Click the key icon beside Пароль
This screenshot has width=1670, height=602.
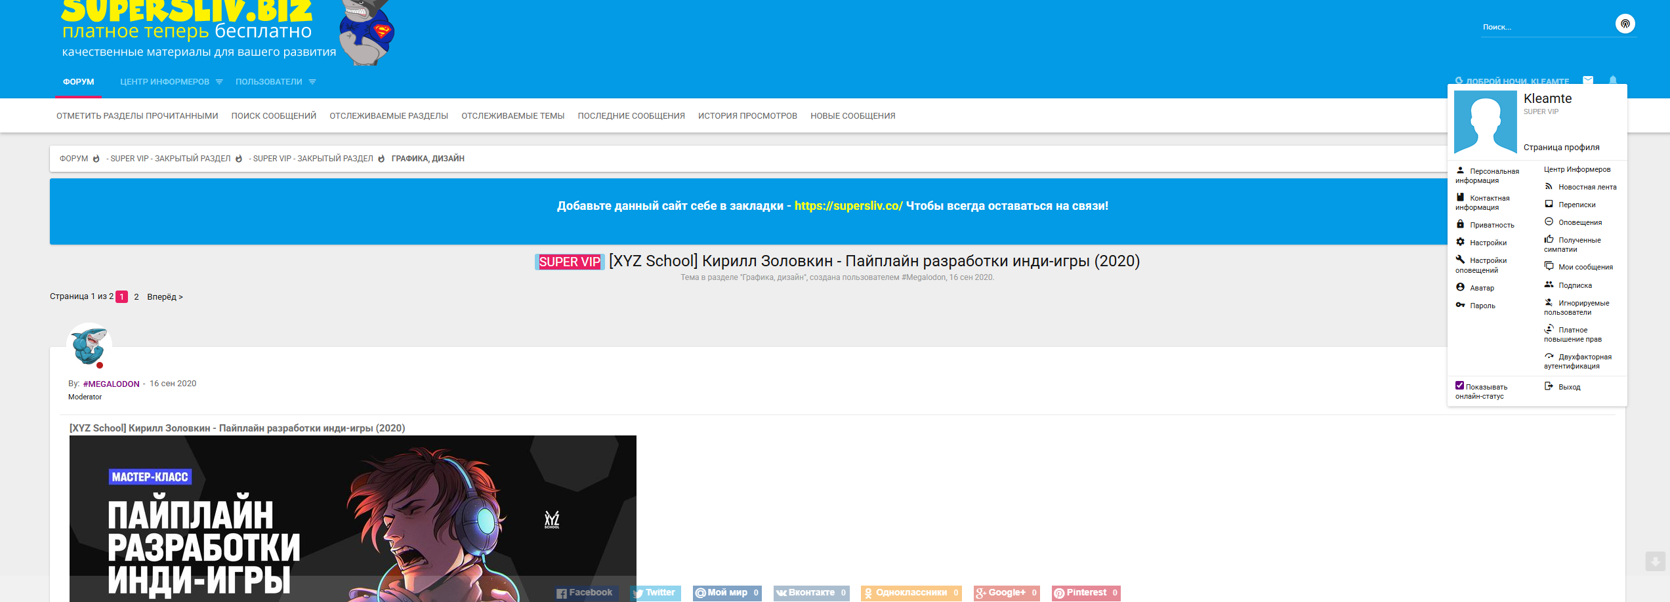(x=1460, y=305)
